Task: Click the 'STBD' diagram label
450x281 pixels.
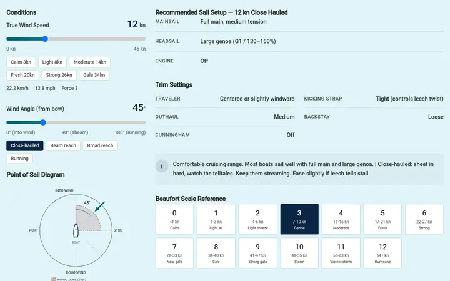Action: 118,230
